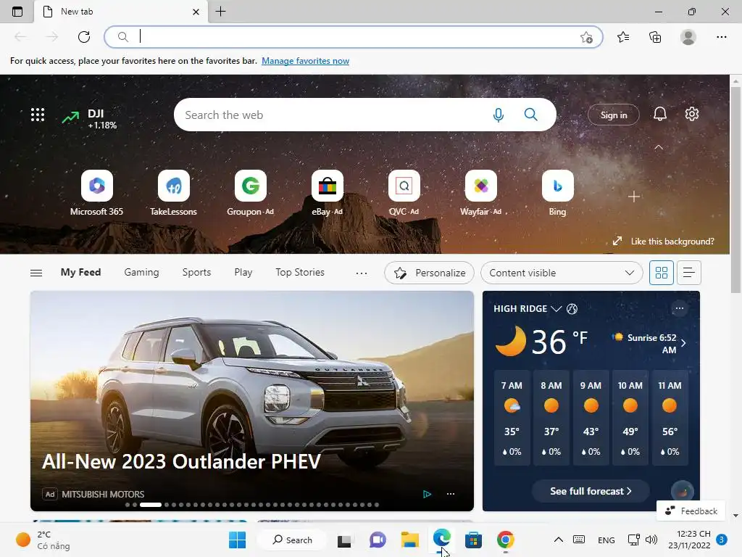Open the Content visible dropdown
The height and width of the screenshot is (557, 742).
[562, 273]
